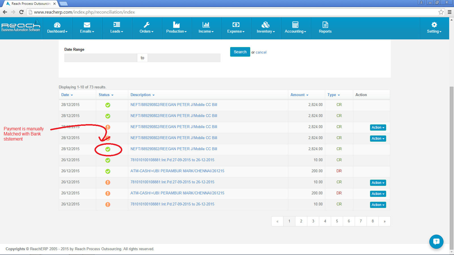
Task: Click orange status icon in last row
Action: pyautogui.click(x=108, y=205)
